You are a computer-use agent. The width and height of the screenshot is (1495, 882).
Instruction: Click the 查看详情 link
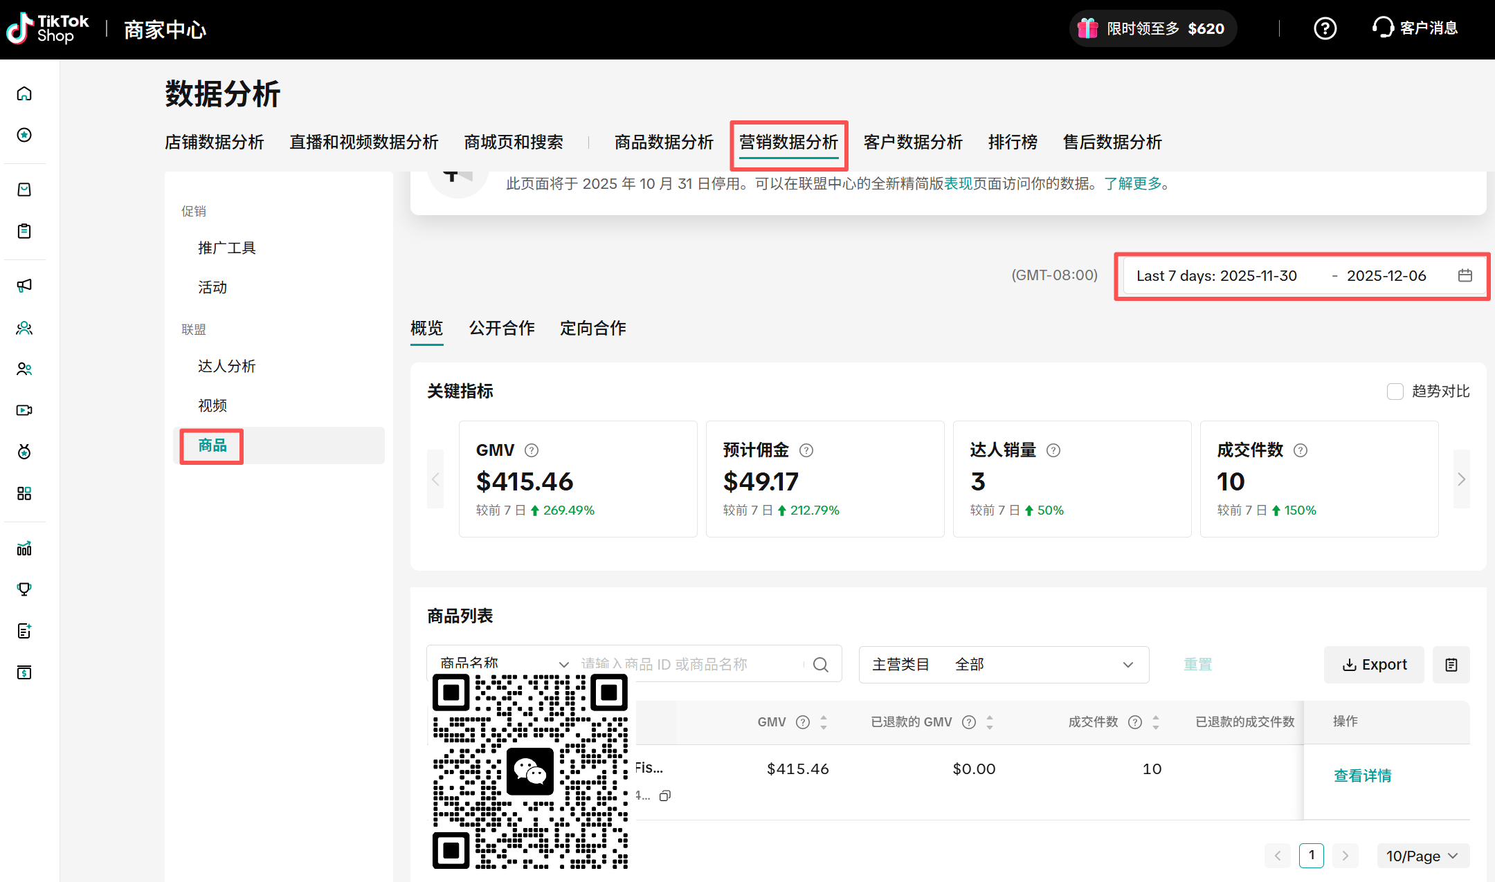coord(1363,776)
